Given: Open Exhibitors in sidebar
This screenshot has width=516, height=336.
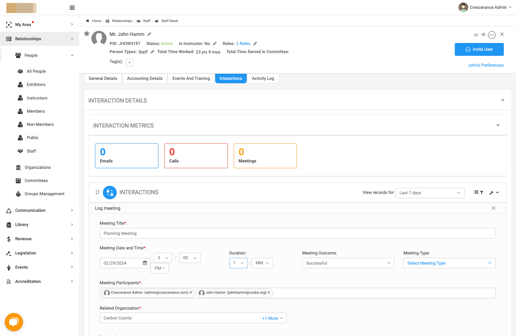Looking at the screenshot, I should [x=36, y=85].
